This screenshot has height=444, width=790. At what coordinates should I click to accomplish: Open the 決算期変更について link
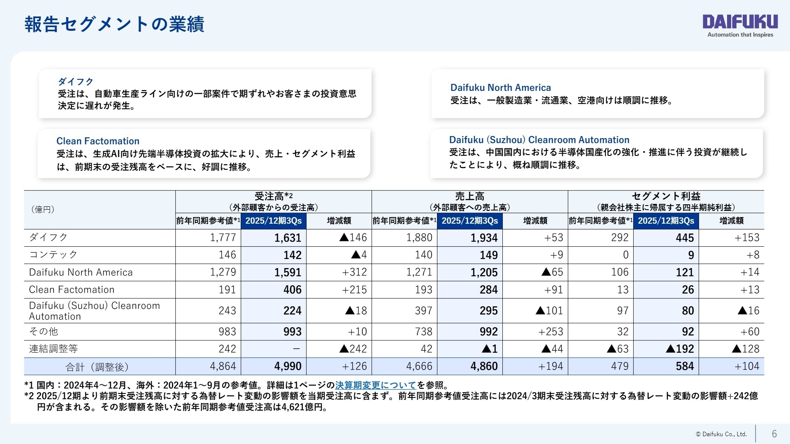tap(374, 385)
